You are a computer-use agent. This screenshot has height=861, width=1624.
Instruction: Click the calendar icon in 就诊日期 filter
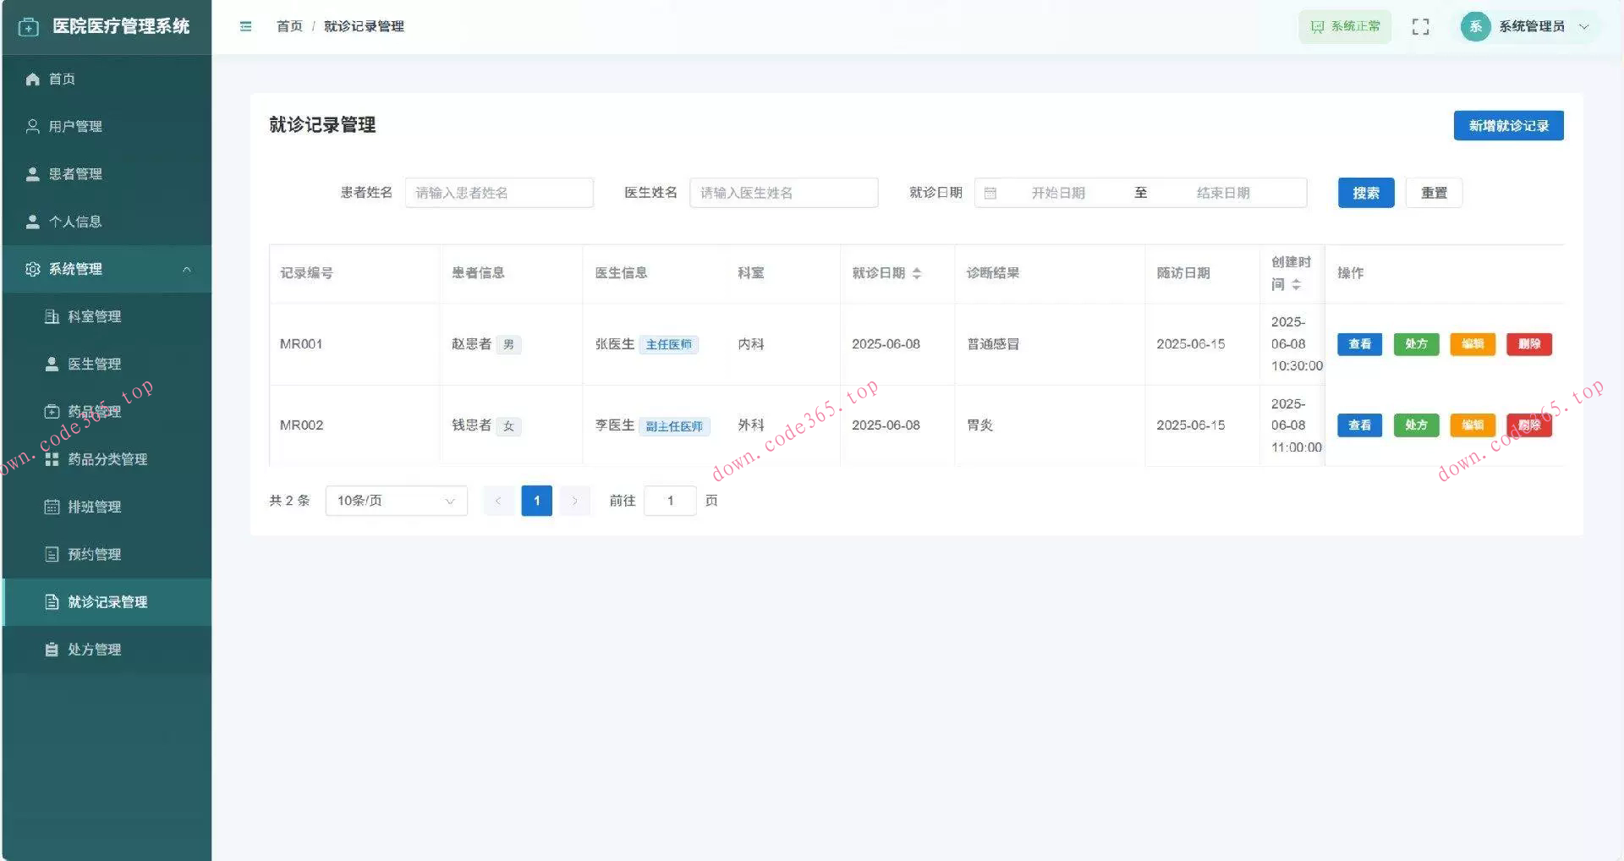[x=991, y=193]
